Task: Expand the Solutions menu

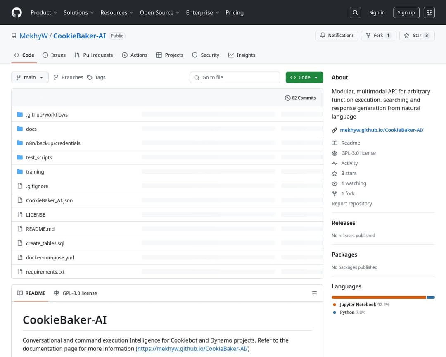Action: (78, 12)
